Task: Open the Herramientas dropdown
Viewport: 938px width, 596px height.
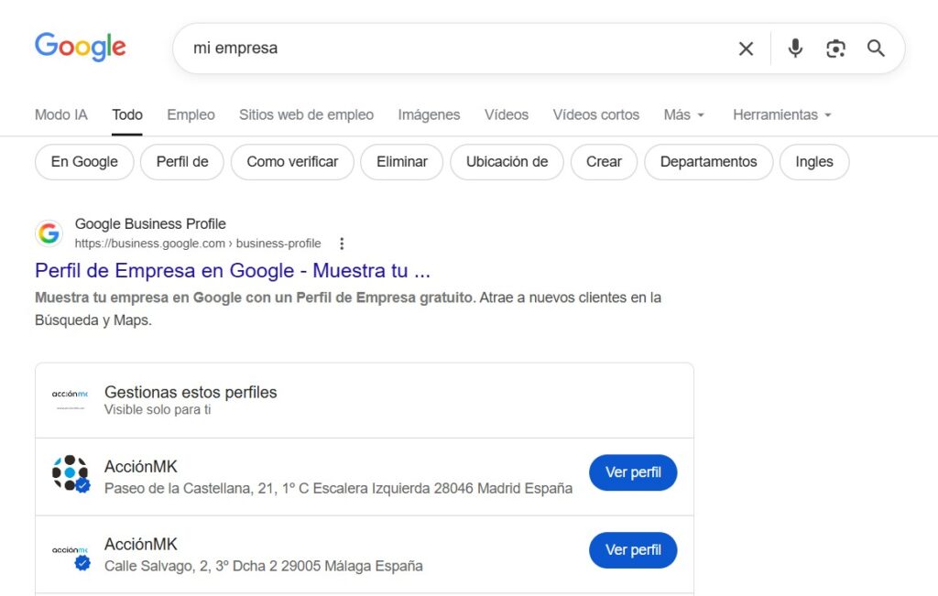Action: 781,114
